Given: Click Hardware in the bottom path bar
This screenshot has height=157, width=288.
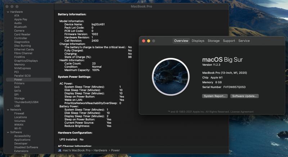Looking at the screenshot, I should point(100,151).
